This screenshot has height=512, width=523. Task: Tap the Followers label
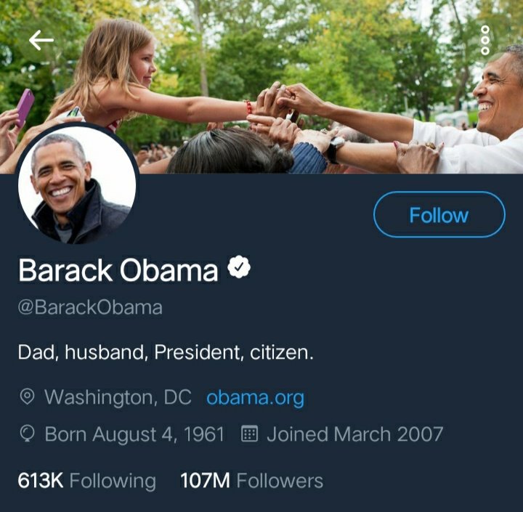280,481
